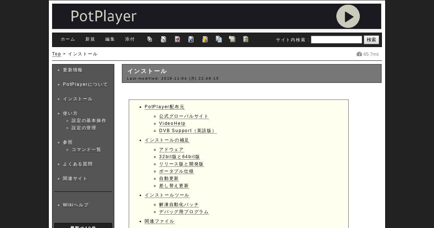The height and width of the screenshot is (228, 434).
Task: Click the site search input field
Action: tap(336, 39)
